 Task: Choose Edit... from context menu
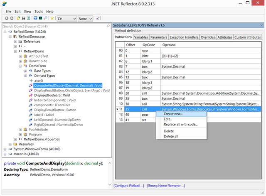tap(181, 119)
